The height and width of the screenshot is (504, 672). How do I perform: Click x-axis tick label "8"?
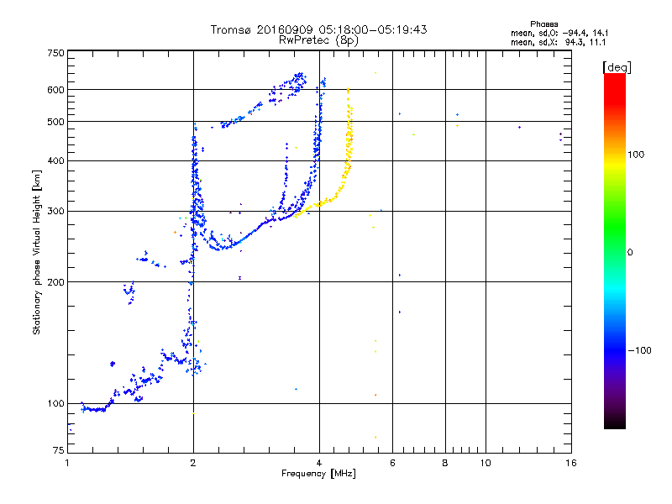(445, 463)
